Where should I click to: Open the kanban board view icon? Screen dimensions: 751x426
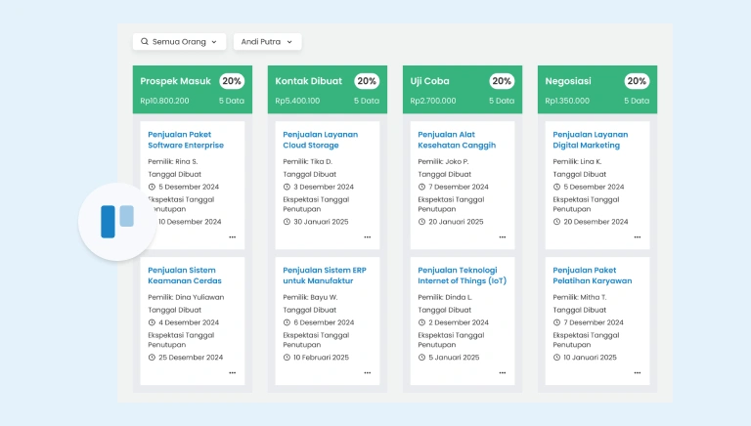(x=116, y=220)
